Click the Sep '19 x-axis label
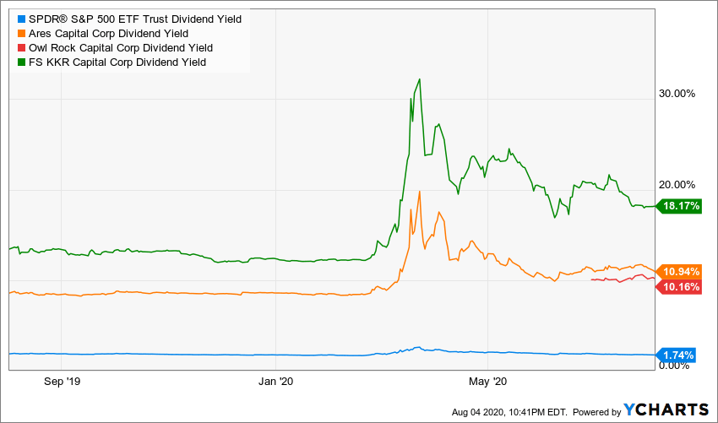 [63, 382]
